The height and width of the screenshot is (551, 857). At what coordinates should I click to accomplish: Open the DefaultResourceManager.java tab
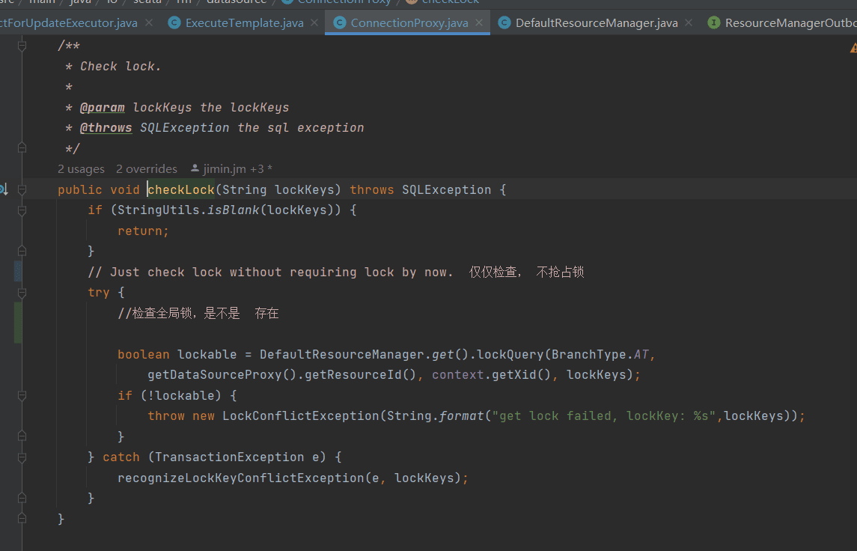[x=597, y=23]
